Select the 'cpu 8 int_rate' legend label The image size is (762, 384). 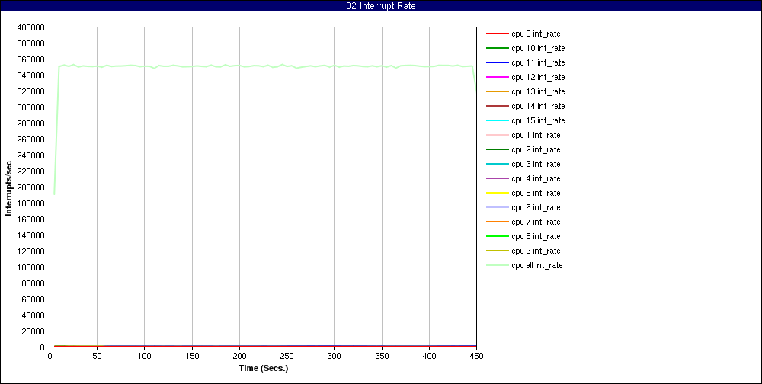point(536,236)
